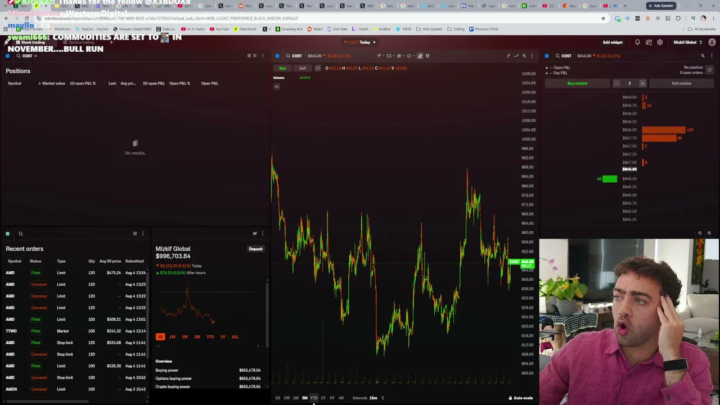Viewport: 720px width, 405px height.
Task: Open the Recent orders three-dot menu
Action: pyautogui.click(x=143, y=233)
